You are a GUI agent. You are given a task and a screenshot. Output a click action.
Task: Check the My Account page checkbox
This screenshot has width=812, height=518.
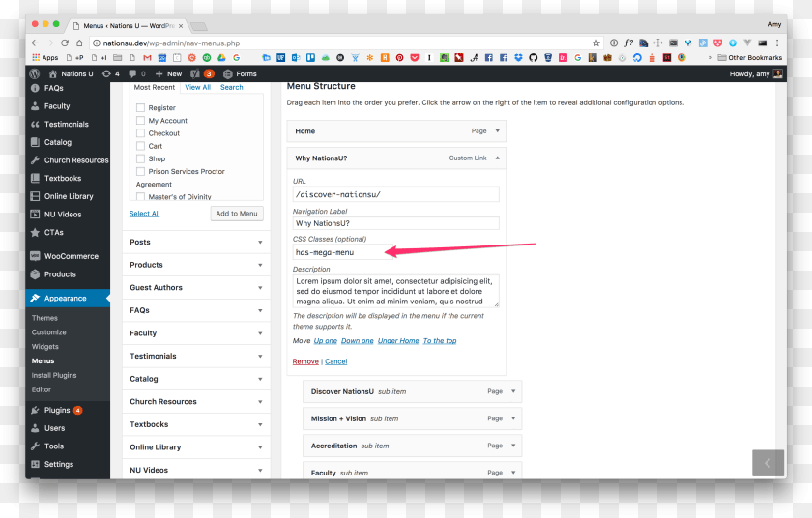(x=140, y=121)
